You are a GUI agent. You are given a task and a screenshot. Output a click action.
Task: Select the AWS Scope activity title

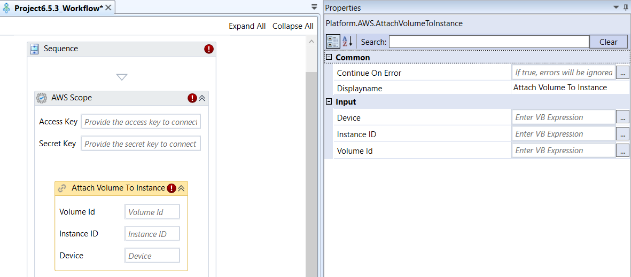72,98
